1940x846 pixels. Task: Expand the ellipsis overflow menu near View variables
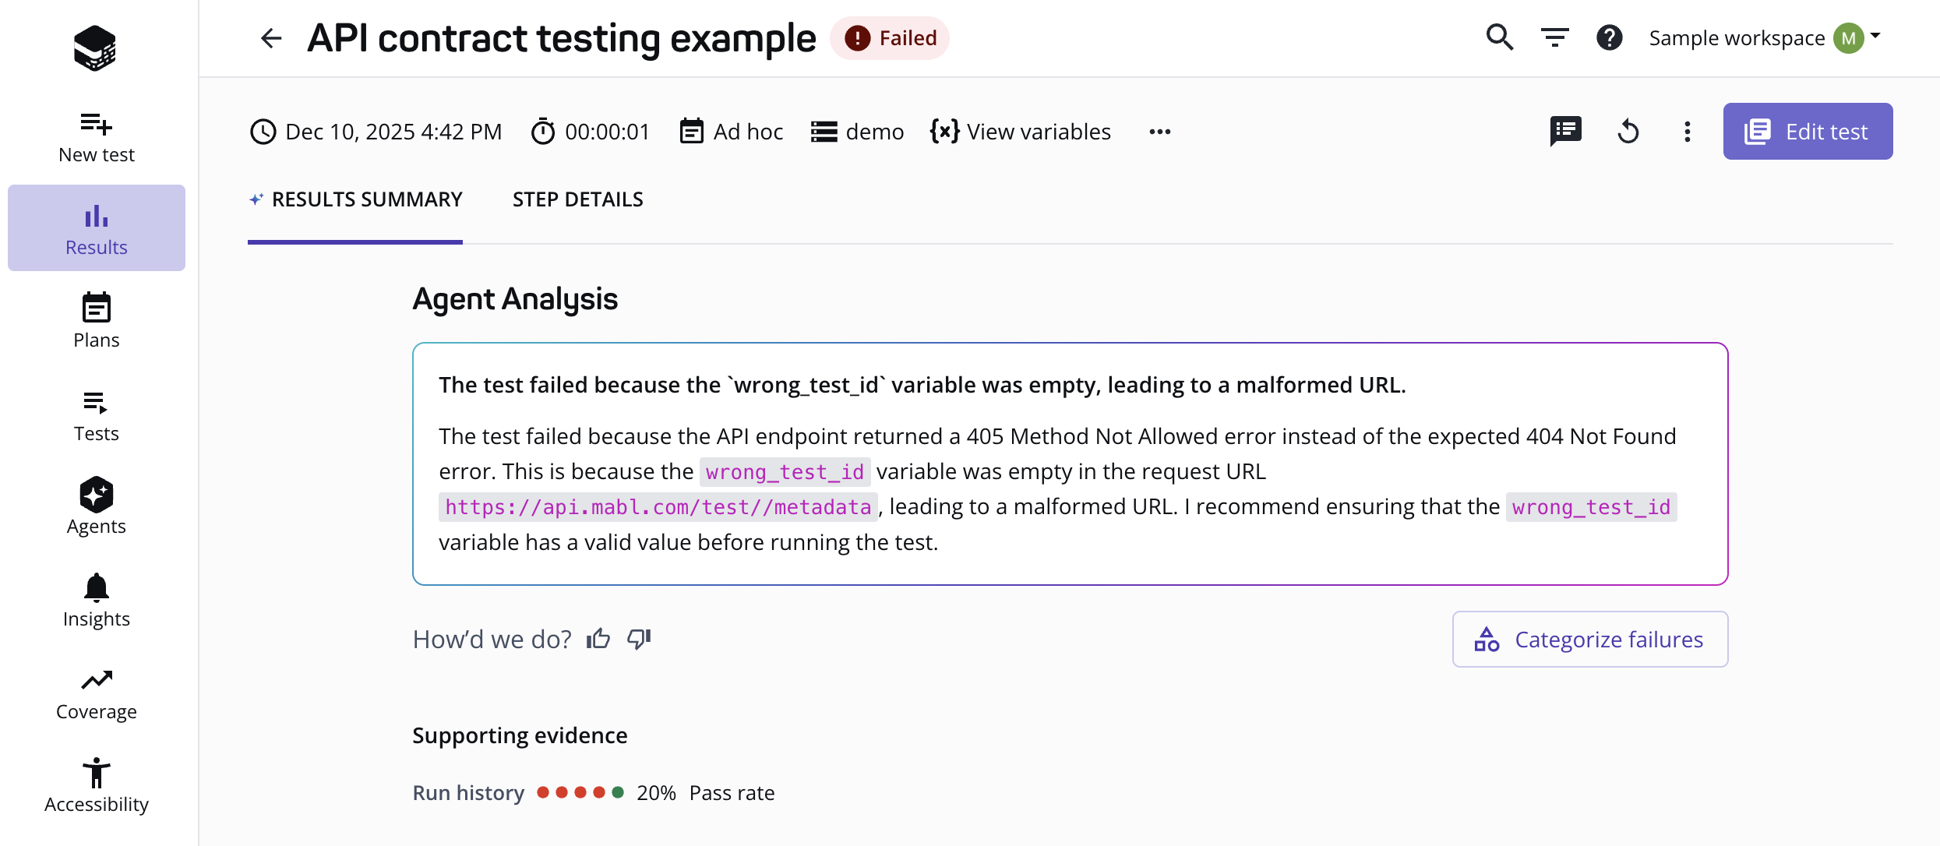pyautogui.click(x=1159, y=131)
